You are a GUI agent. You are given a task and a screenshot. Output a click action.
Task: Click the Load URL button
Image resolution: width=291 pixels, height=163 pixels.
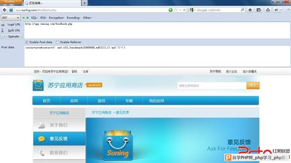pyautogui.click(x=12, y=24)
